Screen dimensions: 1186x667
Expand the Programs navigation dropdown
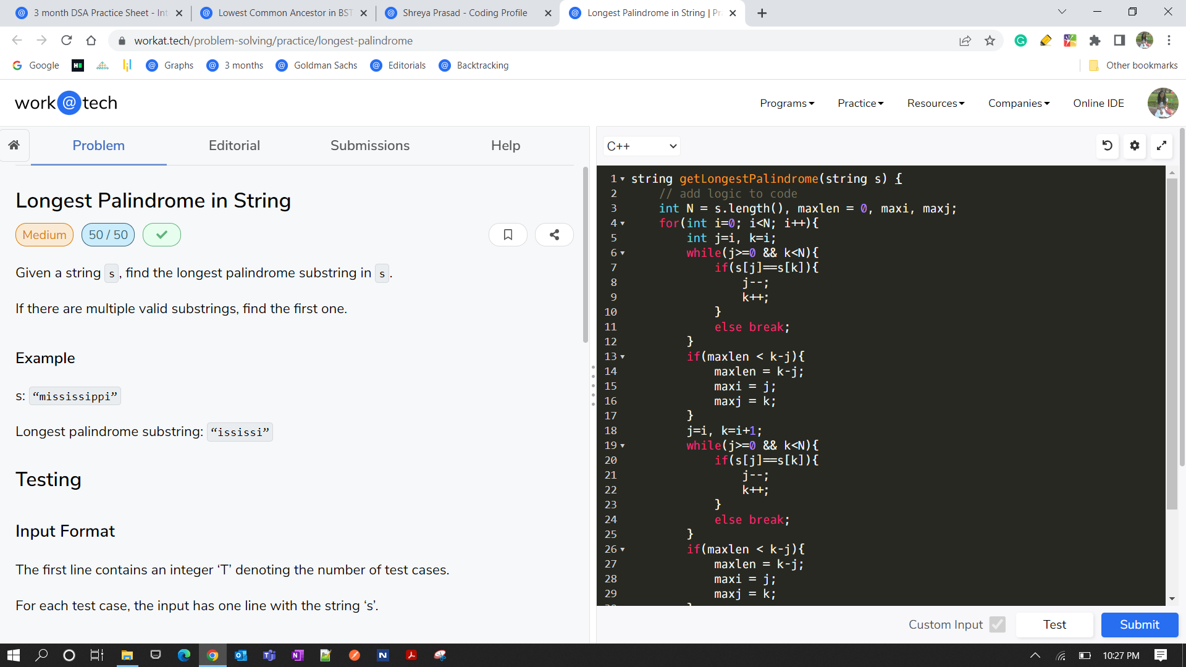[x=788, y=103]
